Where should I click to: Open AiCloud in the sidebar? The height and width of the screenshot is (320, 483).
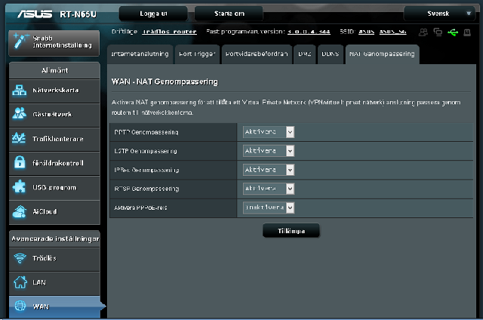point(54,211)
